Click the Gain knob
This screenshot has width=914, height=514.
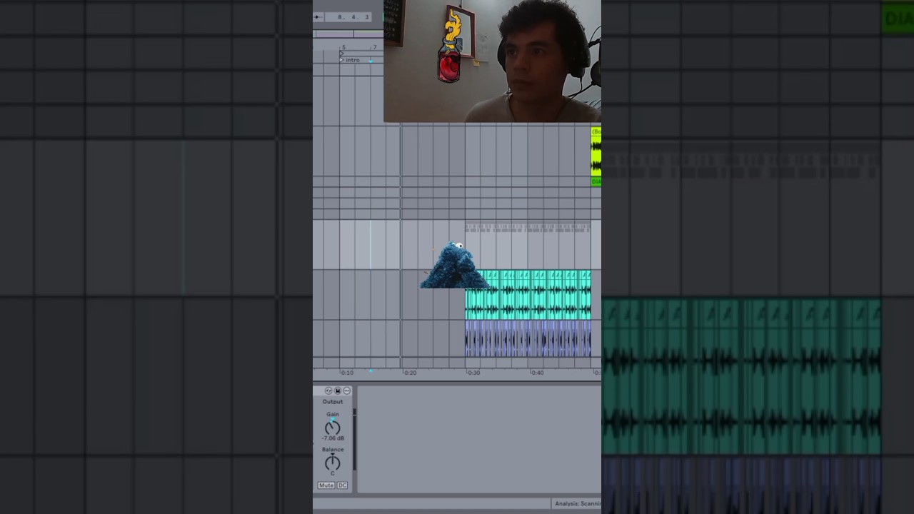333,428
